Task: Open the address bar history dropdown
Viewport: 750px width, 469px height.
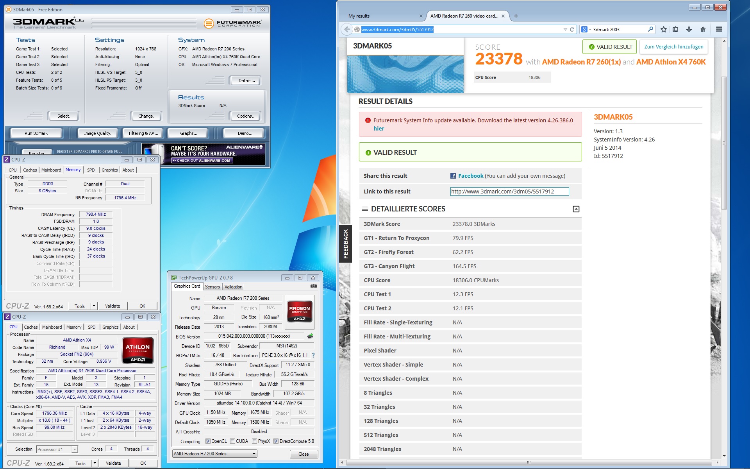Action: (565, 29)
